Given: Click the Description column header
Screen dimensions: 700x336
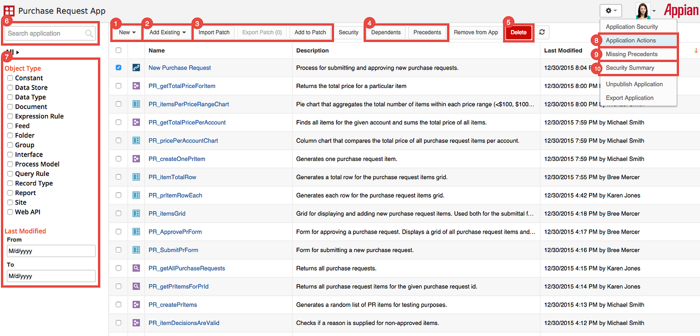Looking at the screenshot, I should (312, 50).
